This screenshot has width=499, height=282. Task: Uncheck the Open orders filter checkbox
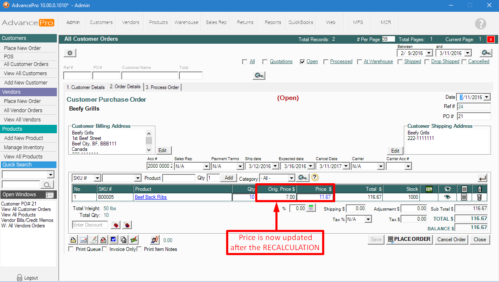(x=302, y=62)
